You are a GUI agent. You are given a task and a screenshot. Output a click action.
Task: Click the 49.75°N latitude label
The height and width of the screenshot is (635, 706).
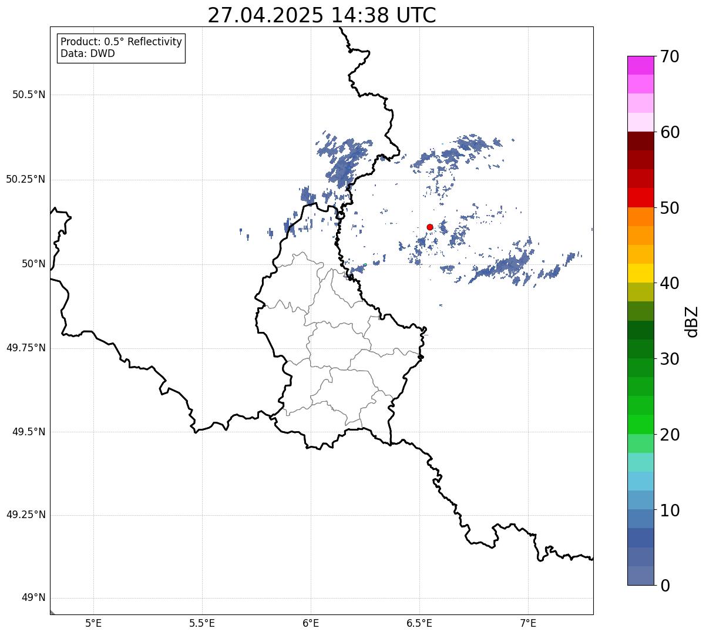25,348
